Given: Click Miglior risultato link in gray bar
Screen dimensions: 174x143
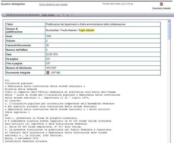Looking at the screenshot, I should pyautogui.click(x=48, y=15).
